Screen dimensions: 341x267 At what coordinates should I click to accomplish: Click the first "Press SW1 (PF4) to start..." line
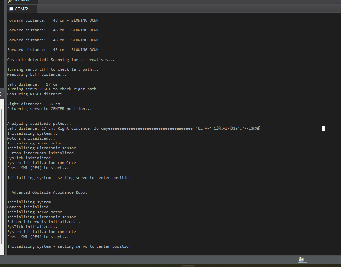(x=38, y=168)
